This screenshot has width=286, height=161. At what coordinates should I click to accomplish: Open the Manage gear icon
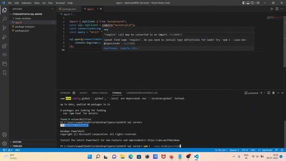[4, 144]
